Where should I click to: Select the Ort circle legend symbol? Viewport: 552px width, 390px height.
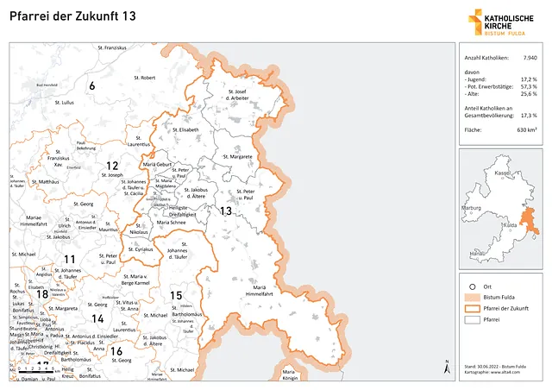pos(472,286)
